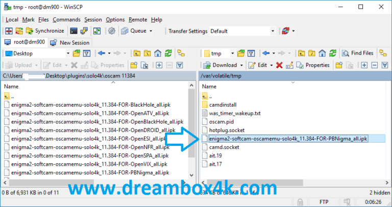Click the local Back arrow
Image resolution: width=392 pixels, height=207 pixels.
[102, 53]
